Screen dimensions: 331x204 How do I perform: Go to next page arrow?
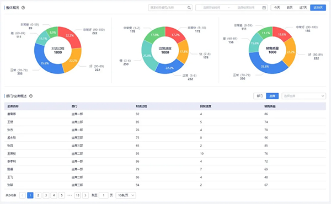[x=86, y=195]
